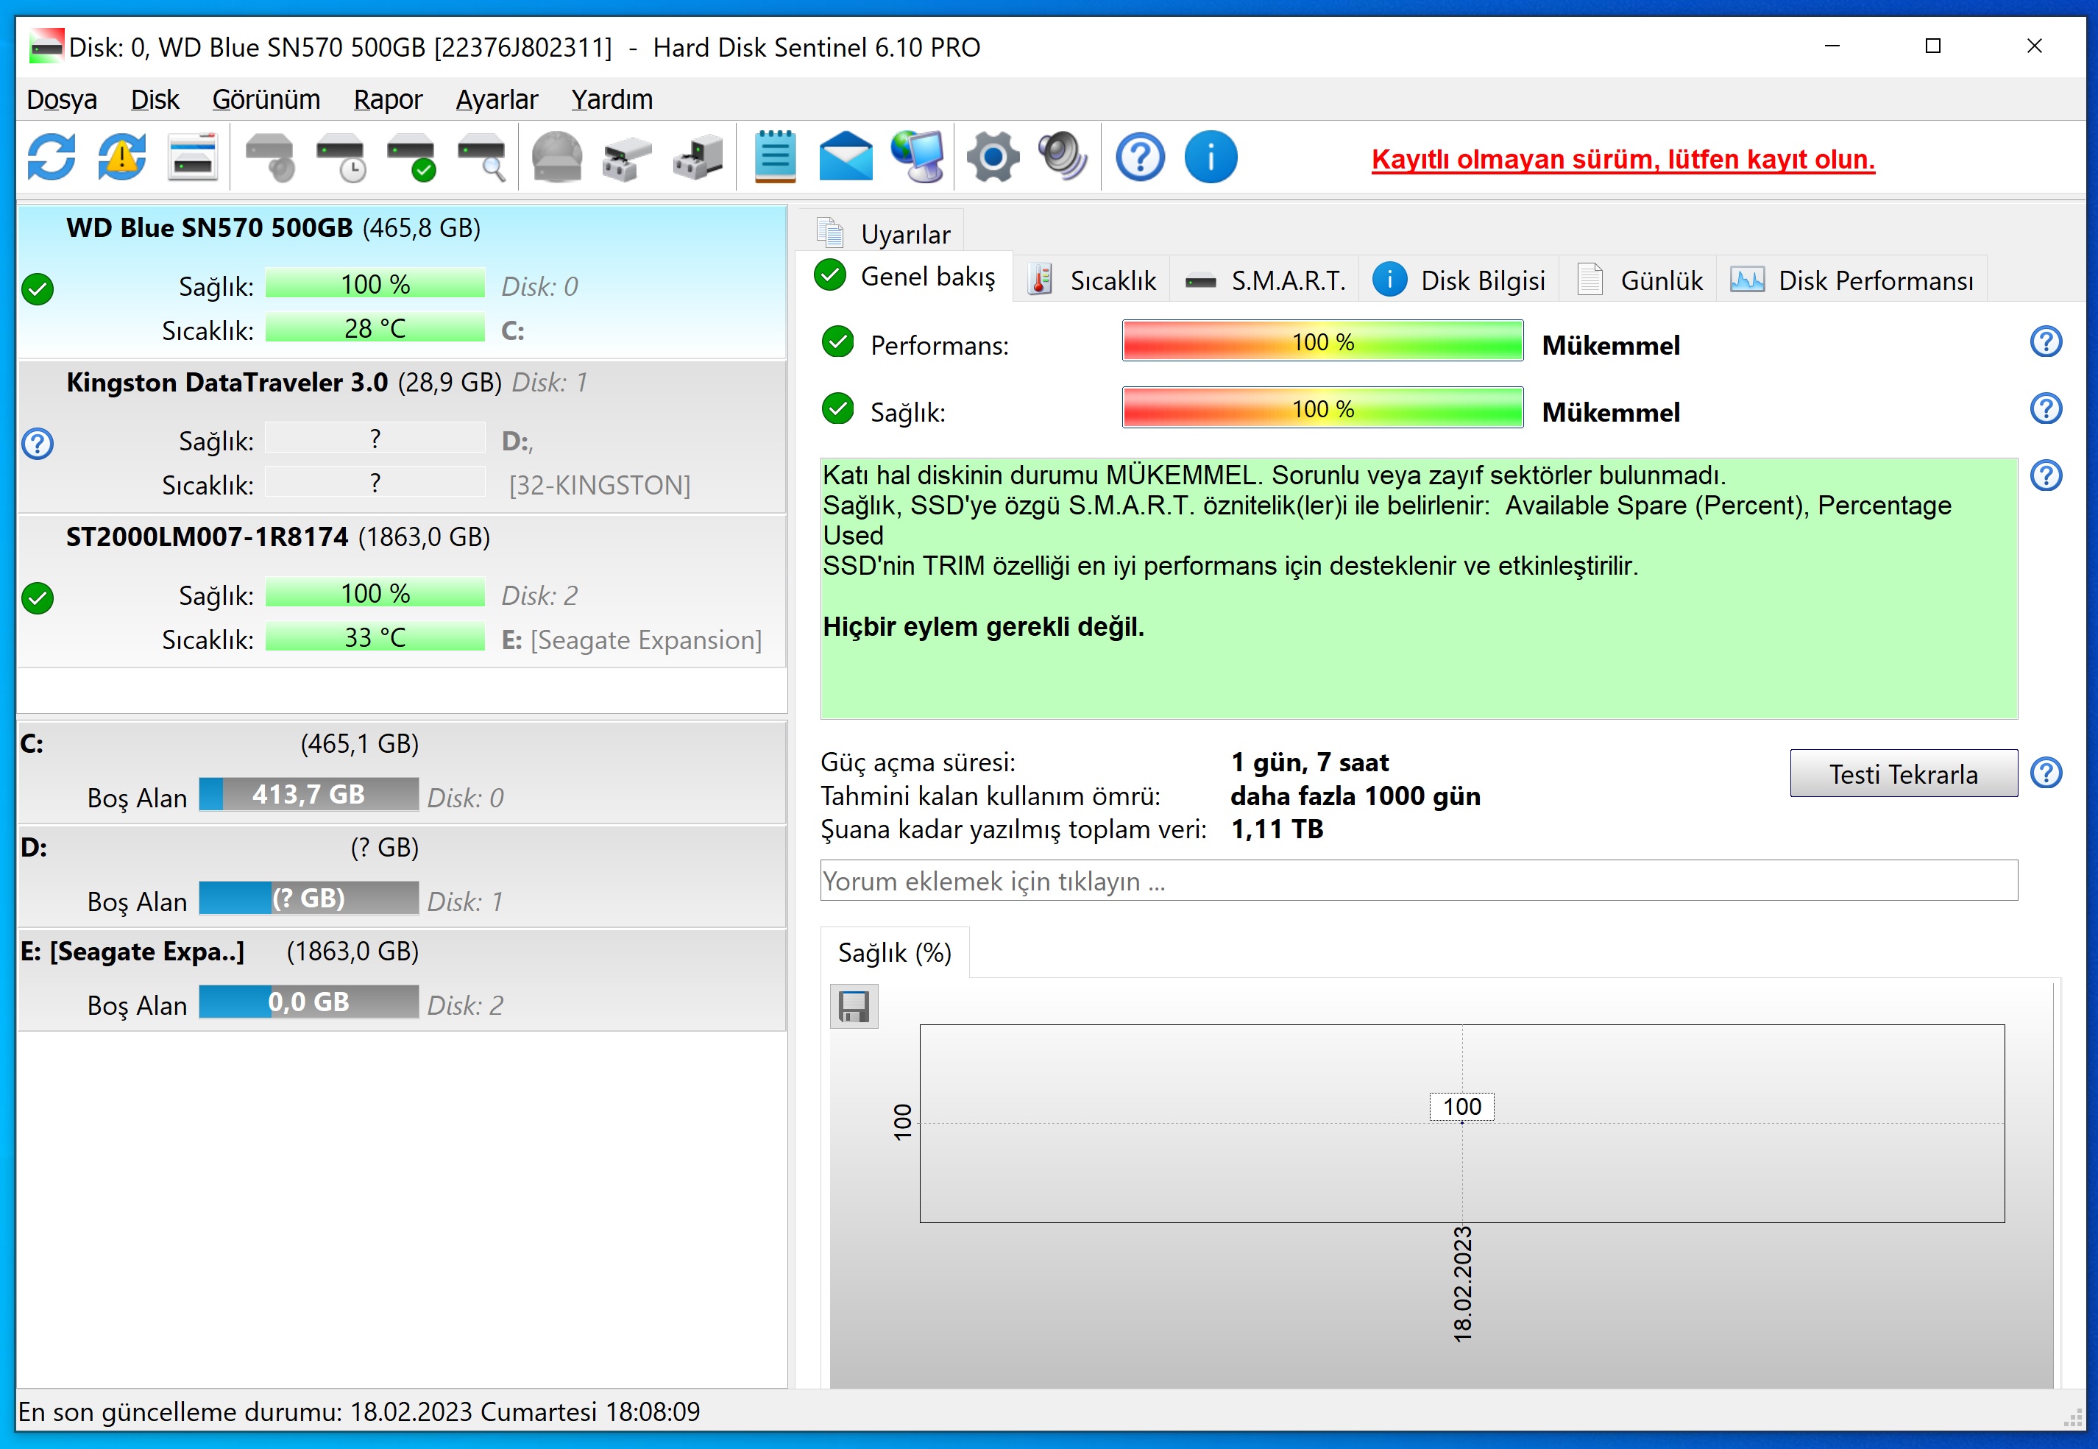Select the Sağlık (%) chart tab
The width and height of the screenshot is (2098, 1449).
[894, 952]
